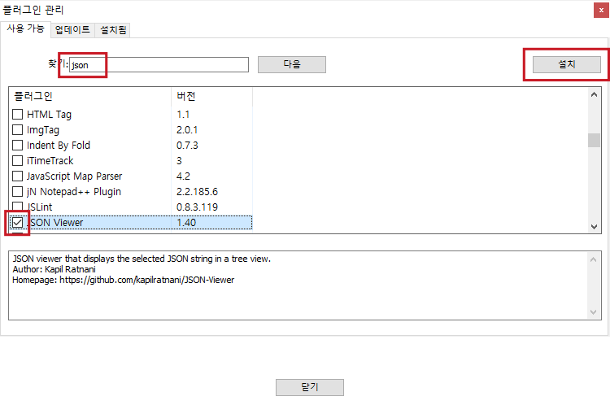Screen dimensions: 610x418
Task: Select the HTML Tag plugin name
Action: 49,115
